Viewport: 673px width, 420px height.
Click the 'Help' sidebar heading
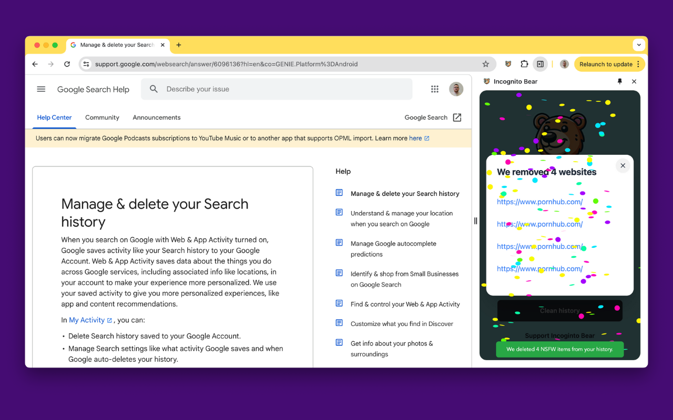pyautogui.click(x=343, y=172)
